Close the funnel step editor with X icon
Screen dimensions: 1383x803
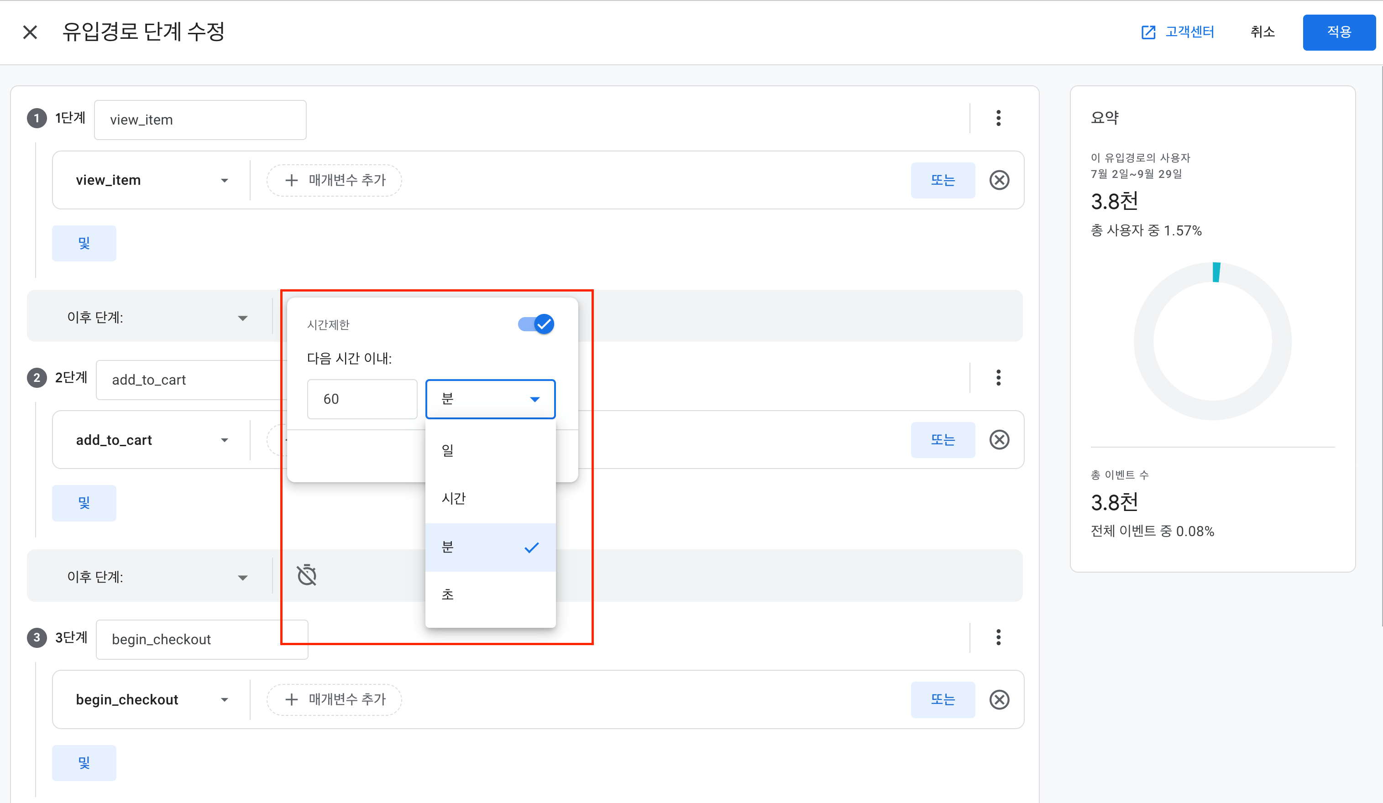(x=30, y=32)
